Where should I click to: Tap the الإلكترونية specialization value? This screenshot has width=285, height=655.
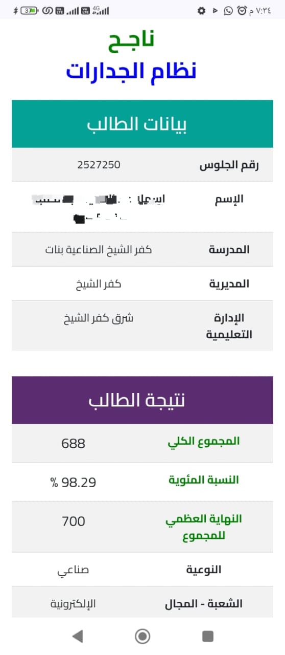(x=73, y=604)
